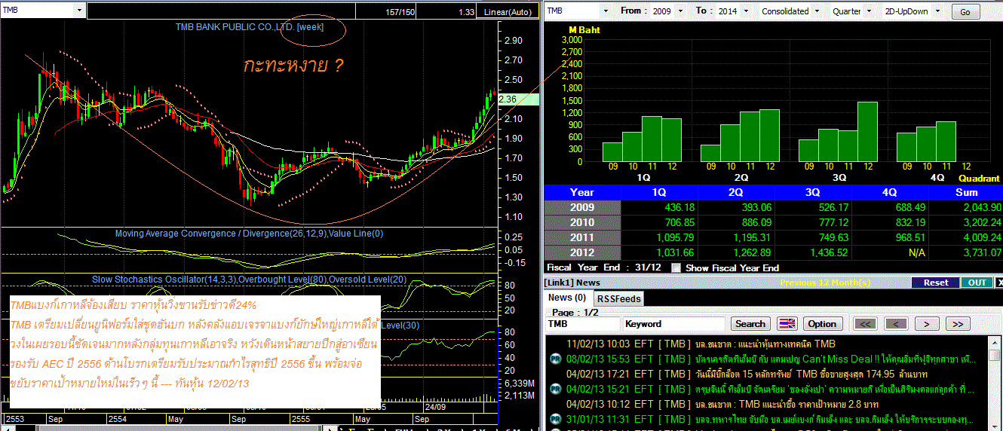Click the MACD indicator title
The height and width of the screenshot is (431, 1003).
pos(250,234)
